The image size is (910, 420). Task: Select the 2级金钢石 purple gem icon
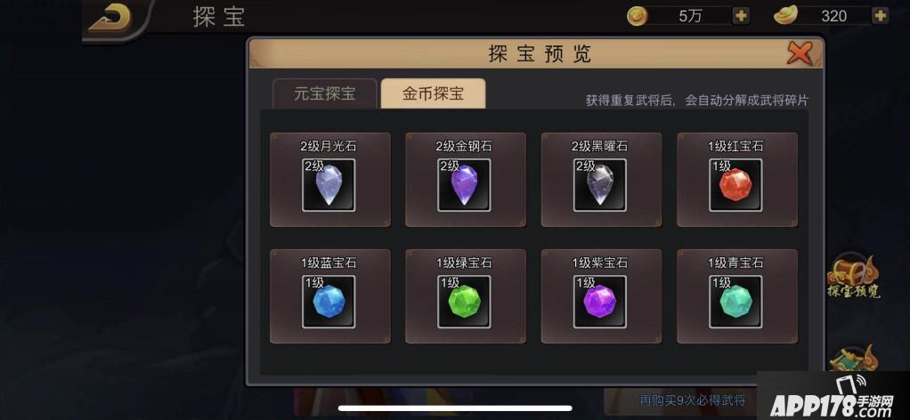pos(464,184)
